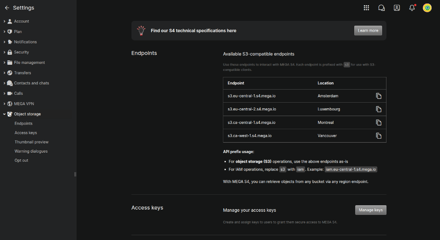Expand the File management chevron
This screenshot has width=440, height=240.
(x=4, y=63)
